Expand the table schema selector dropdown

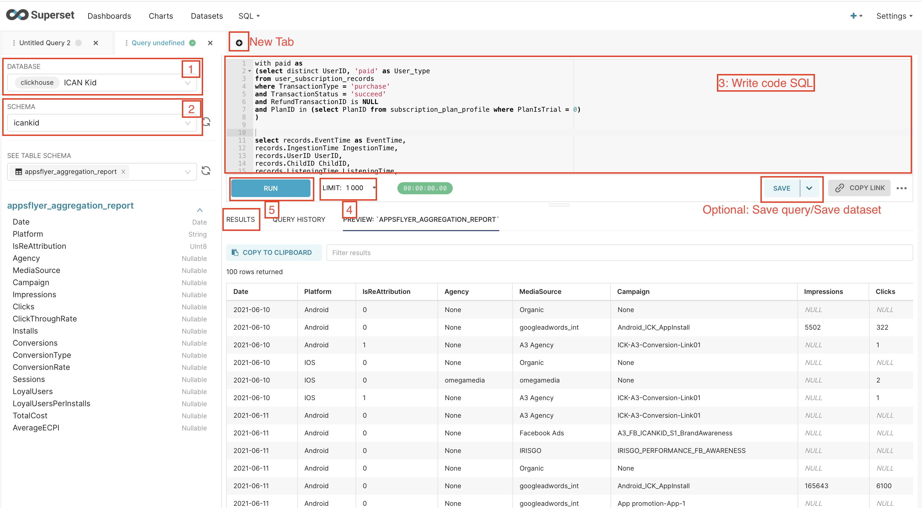187,172
